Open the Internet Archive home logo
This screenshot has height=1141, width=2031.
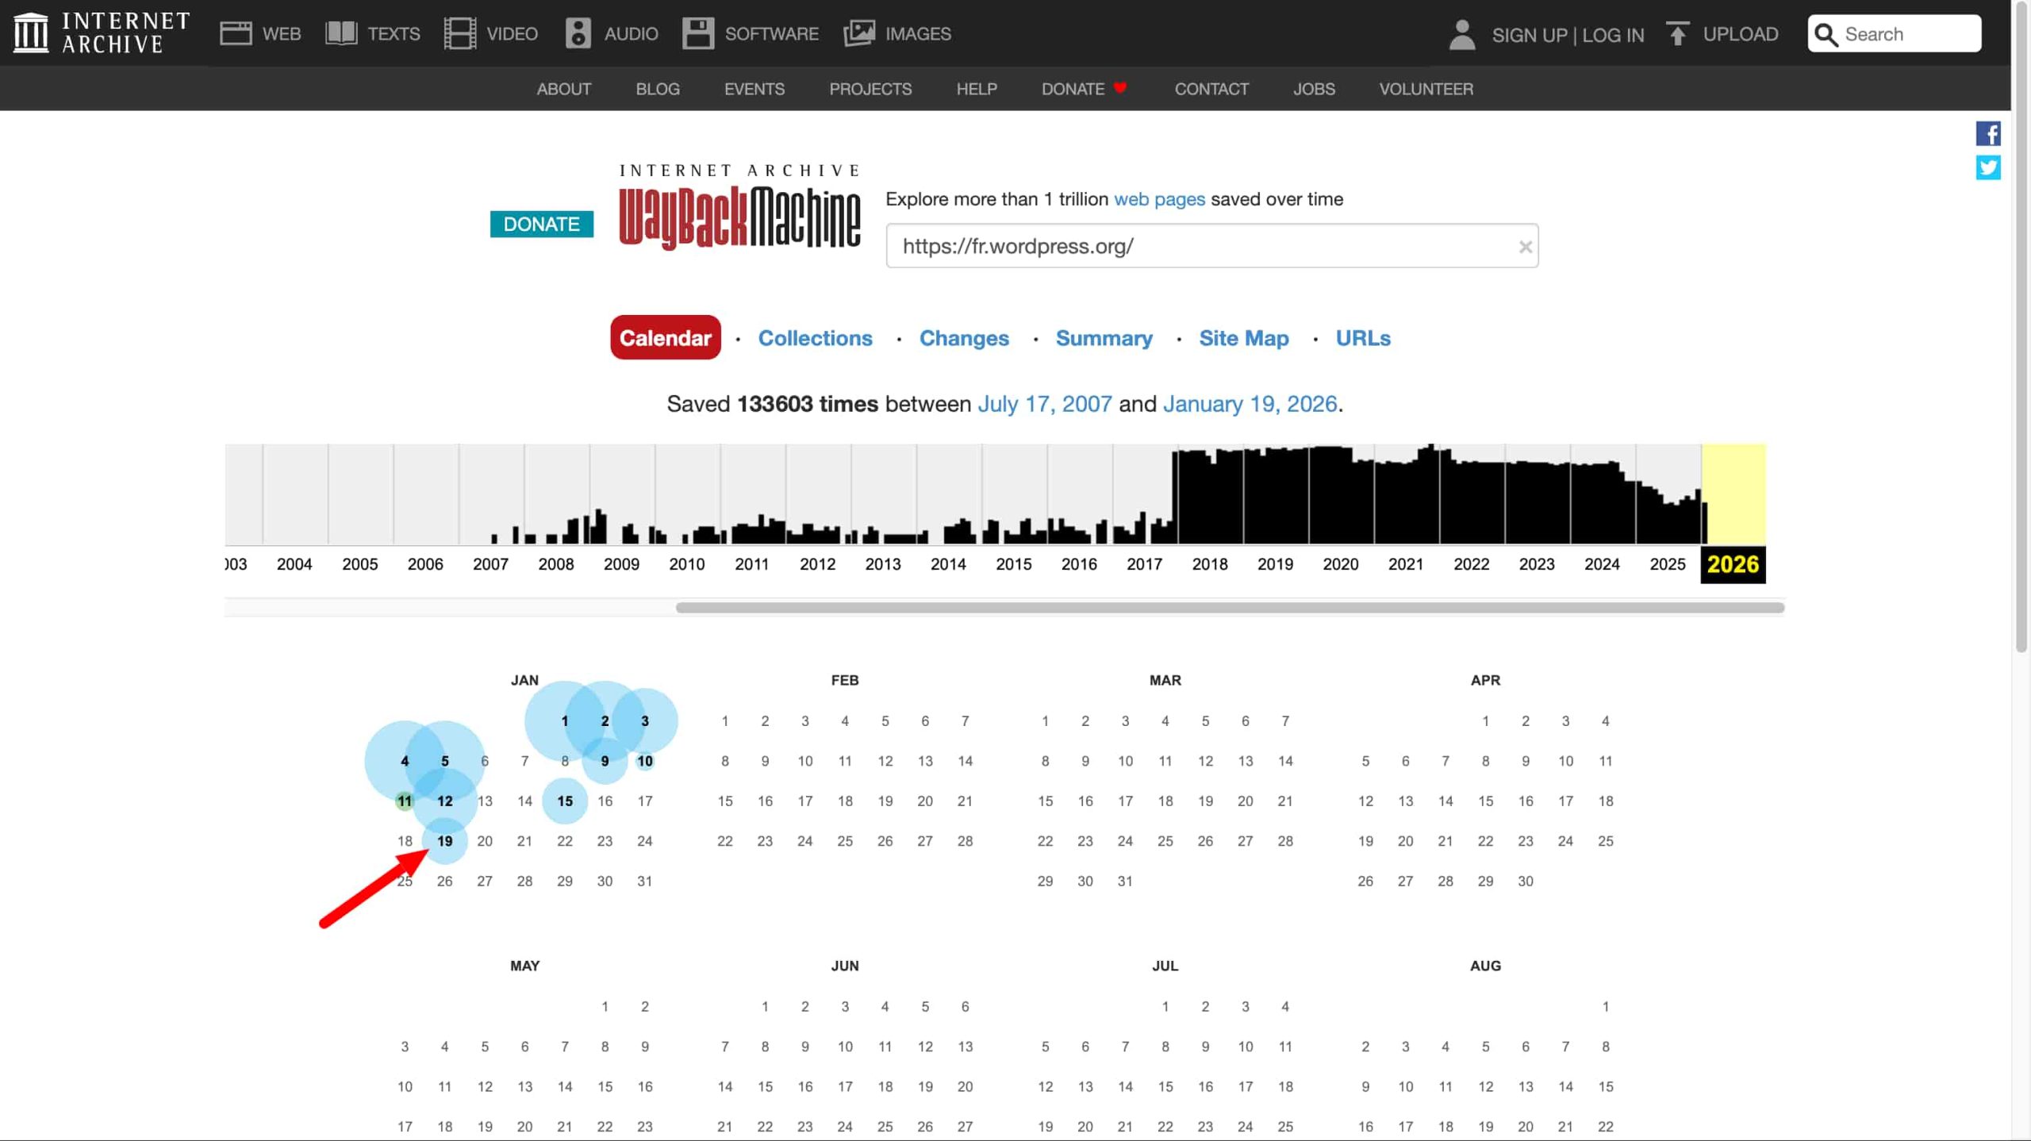(x=102, y=33)
